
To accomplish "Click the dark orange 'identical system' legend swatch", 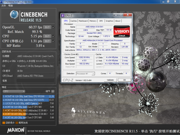I will click(x=17, y=123).
